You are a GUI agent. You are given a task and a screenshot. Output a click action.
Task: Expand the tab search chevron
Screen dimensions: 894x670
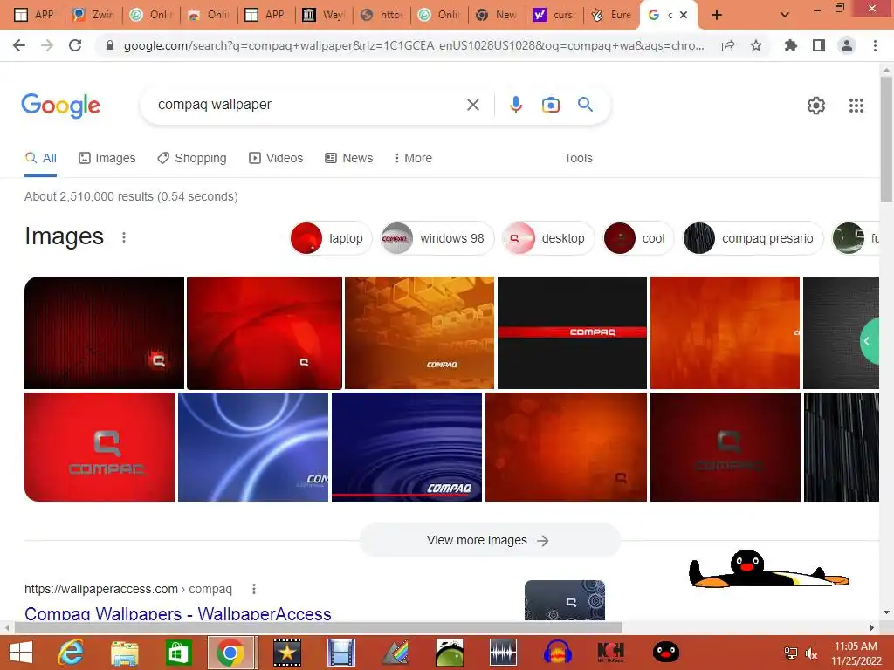pos(785,15)
